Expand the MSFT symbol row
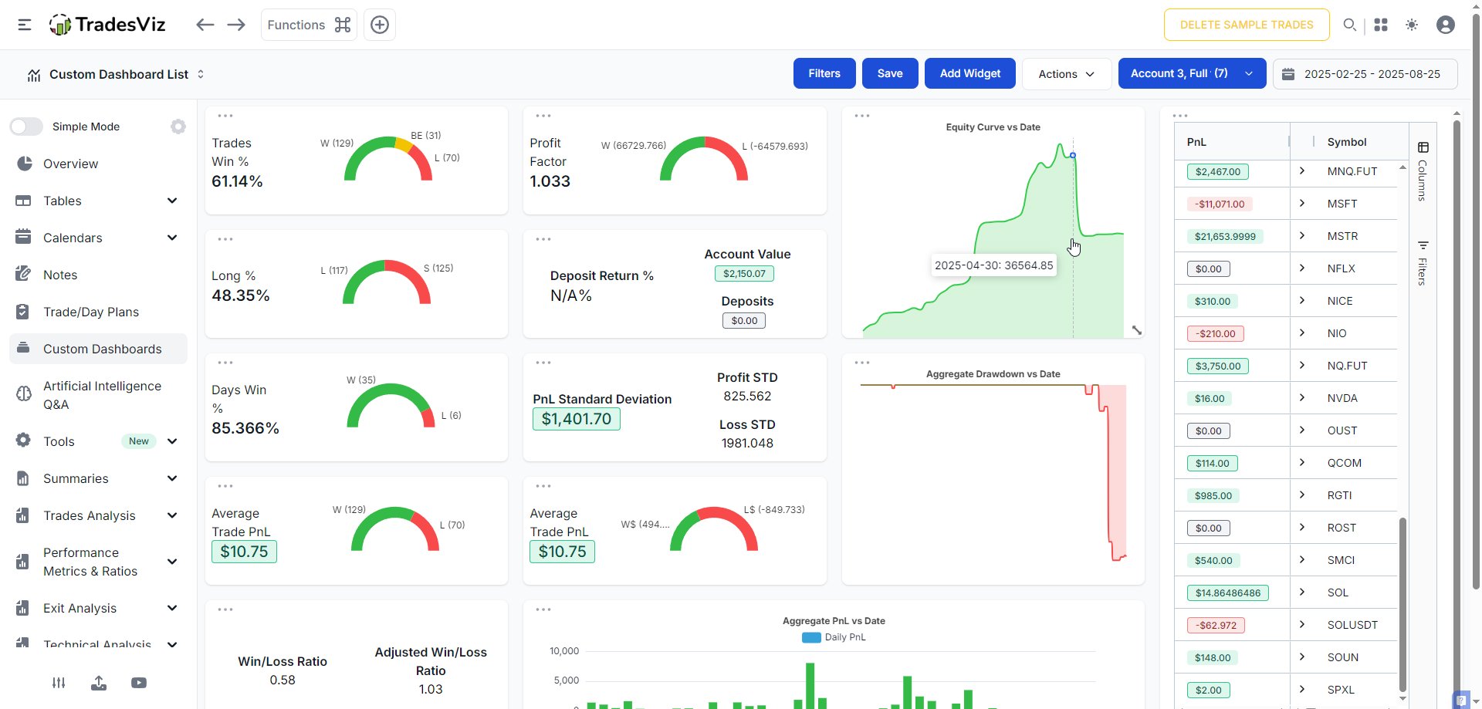Viewport: 1482px width, 709px height. click(x=1302, y=204)
